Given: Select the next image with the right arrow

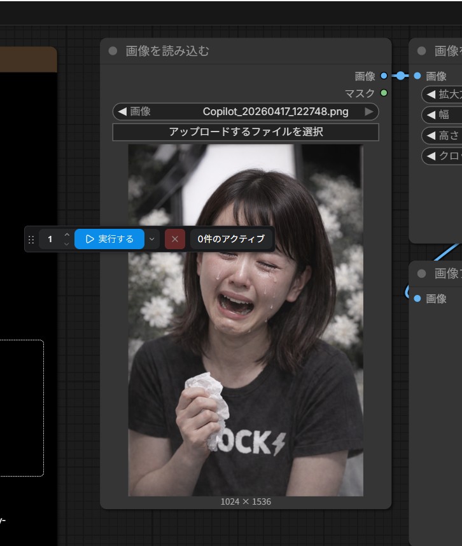Looking at the screenshot, I should pos(369,112).
